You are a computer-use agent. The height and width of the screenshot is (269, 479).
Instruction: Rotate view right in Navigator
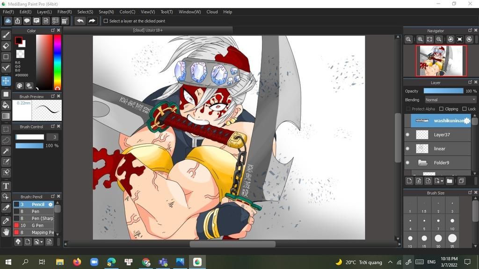pyautogui.click(x=469, y=39)
